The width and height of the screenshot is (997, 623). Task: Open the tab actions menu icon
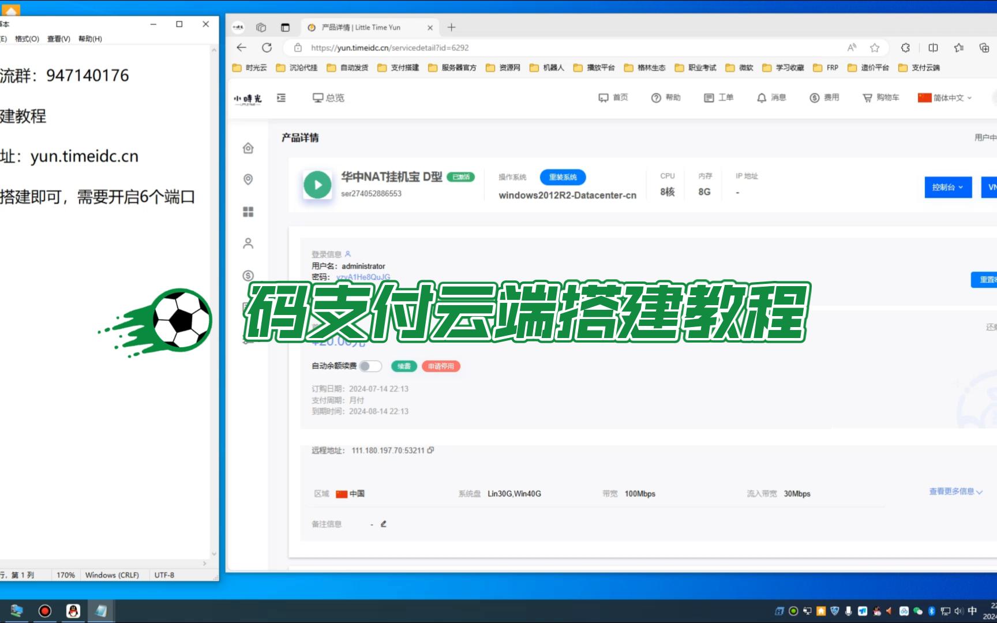pos(285,27)
